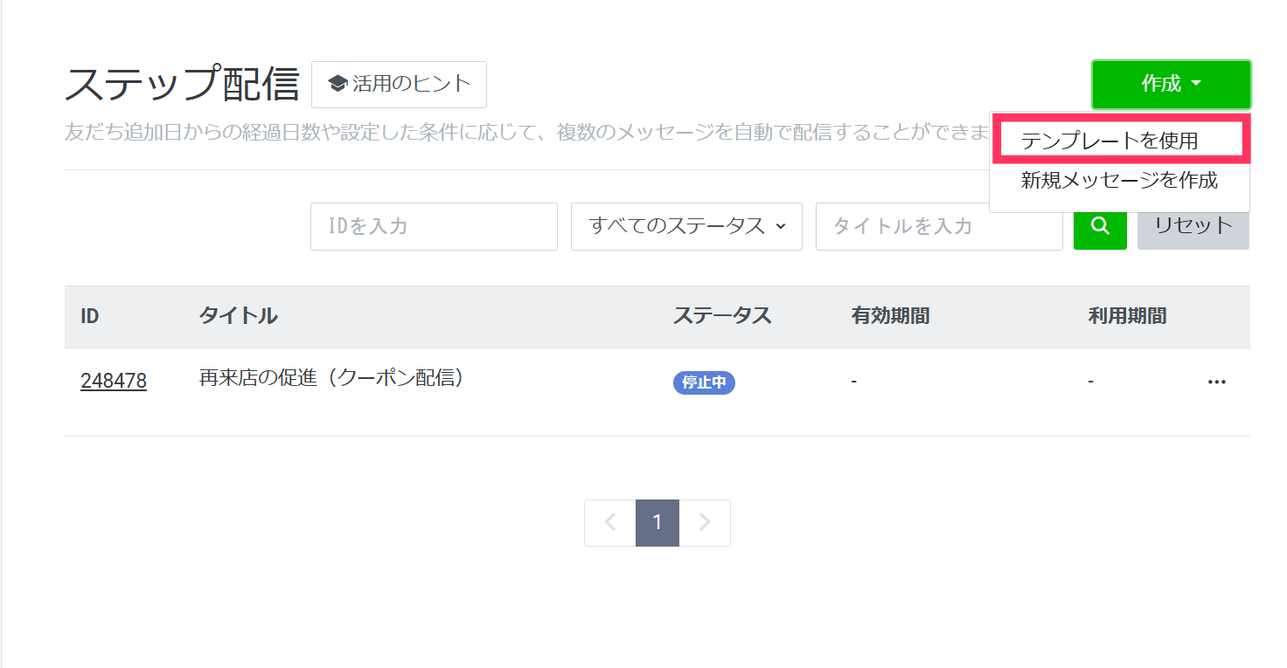The image size is (1287, 668).
Task: Click the green search magnifier button
Action: click(1100, 226)
